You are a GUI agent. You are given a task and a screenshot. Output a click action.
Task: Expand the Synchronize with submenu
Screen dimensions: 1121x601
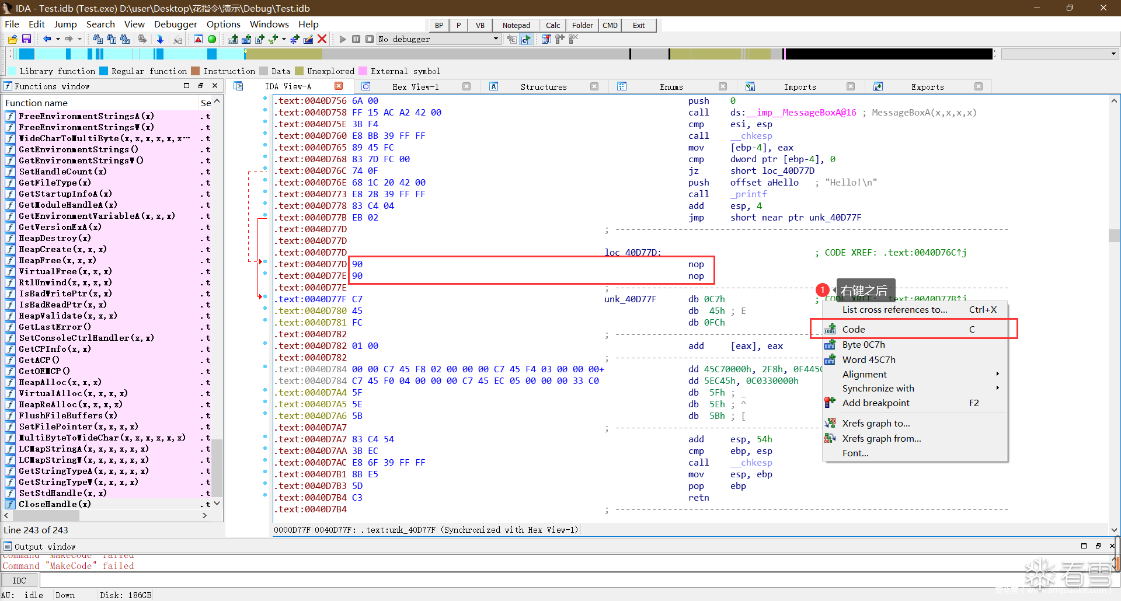(x=997, y=388)
